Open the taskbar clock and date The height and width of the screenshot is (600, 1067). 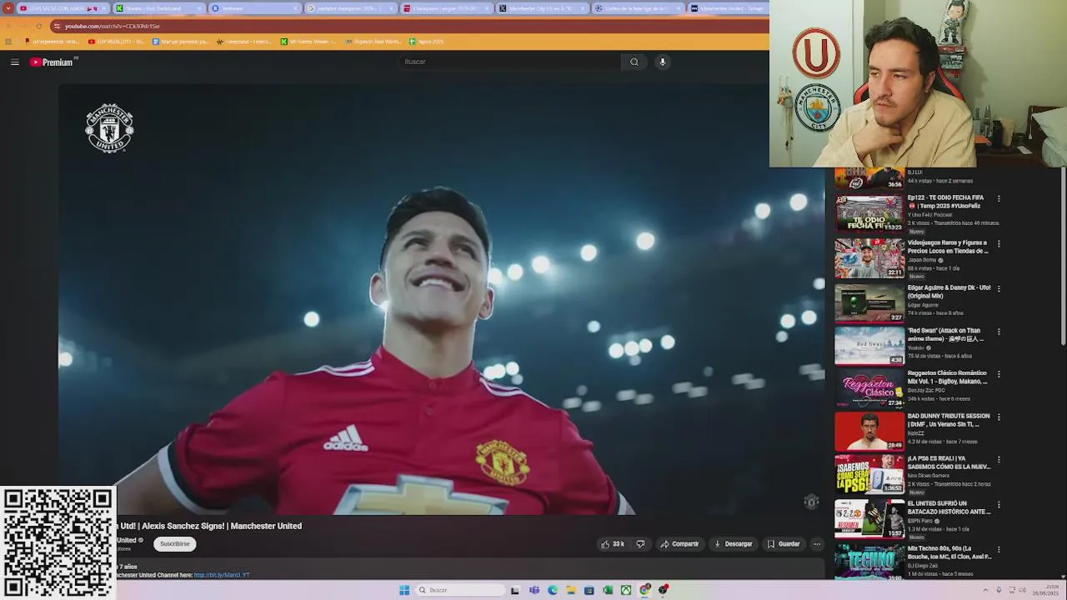1046,590
